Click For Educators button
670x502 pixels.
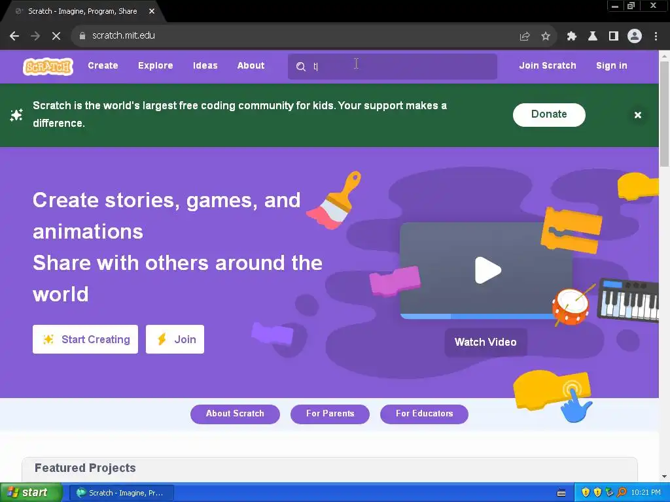424,414
